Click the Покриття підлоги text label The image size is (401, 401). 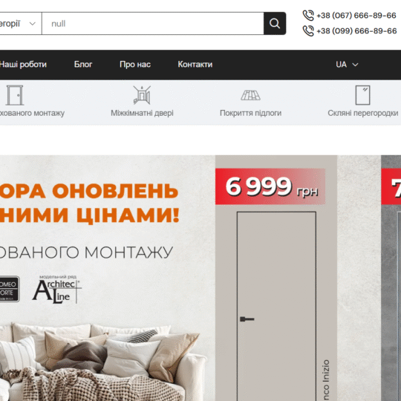coord(251,113)
